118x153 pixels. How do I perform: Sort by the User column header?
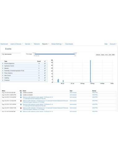click(71, 91)
